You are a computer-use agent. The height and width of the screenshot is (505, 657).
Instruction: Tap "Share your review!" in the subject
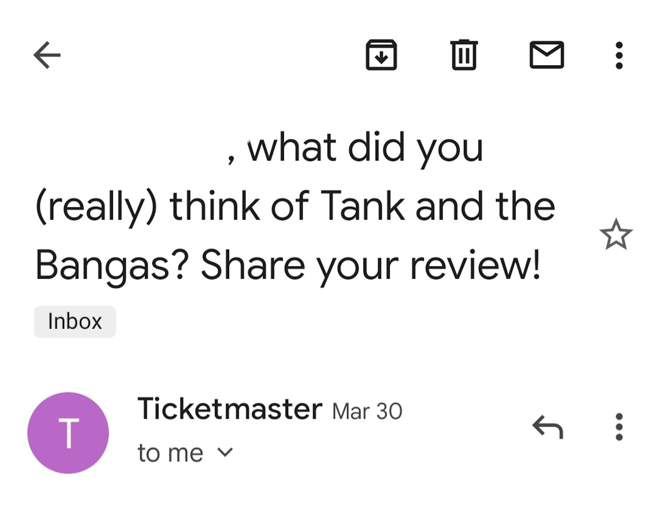point(371,266)
